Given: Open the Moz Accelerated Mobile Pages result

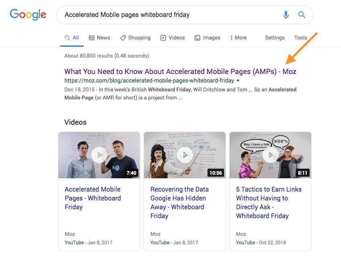Looking at the screenshot, I should pos(180,71).
